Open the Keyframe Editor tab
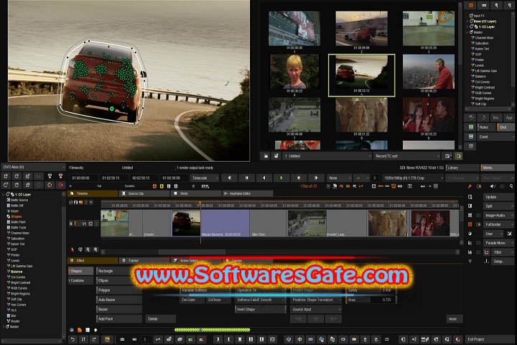Screen dimensions: 517x345 pyautogui.click(x=248, y=193)
